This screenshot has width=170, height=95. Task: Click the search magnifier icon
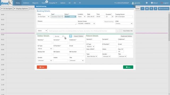point(151,8)
